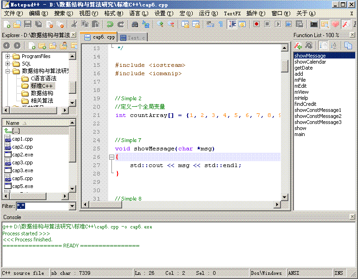Close the Function List panel
This screenshot has width=358, height=279.
pyautogui.click(x=352, y=35)
